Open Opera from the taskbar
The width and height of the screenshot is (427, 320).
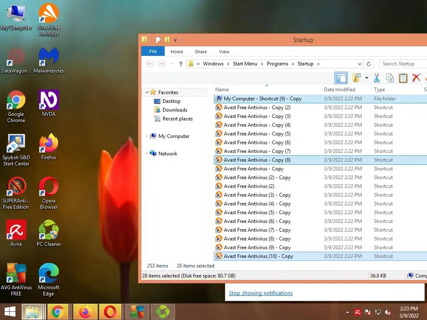pyautogui.click(x=110, y=312)
